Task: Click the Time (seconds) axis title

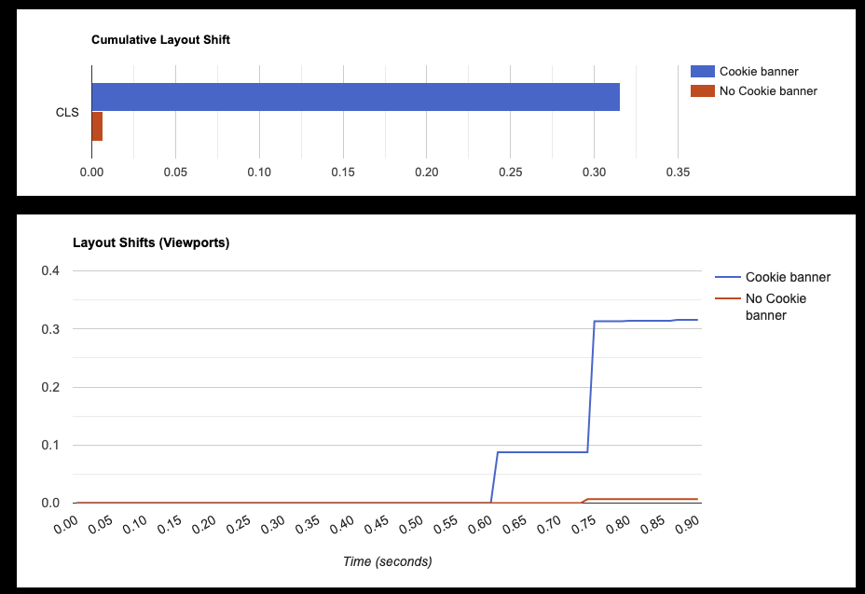Action: point(387,561)
